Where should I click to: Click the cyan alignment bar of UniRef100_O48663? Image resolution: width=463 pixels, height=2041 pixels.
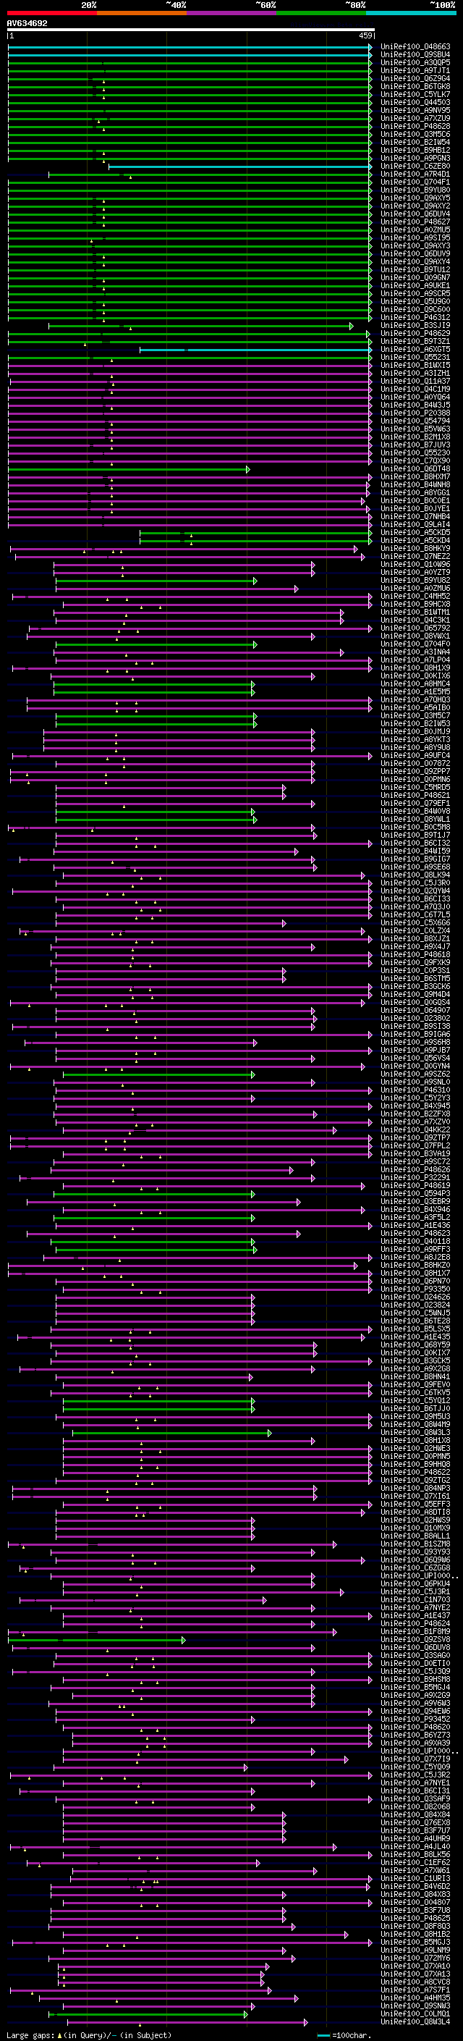pos(190,47)
